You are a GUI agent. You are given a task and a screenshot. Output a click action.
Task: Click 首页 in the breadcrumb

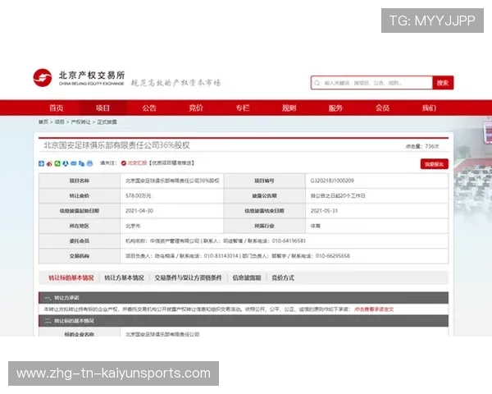pyautogui.click(x=43, y=122)
